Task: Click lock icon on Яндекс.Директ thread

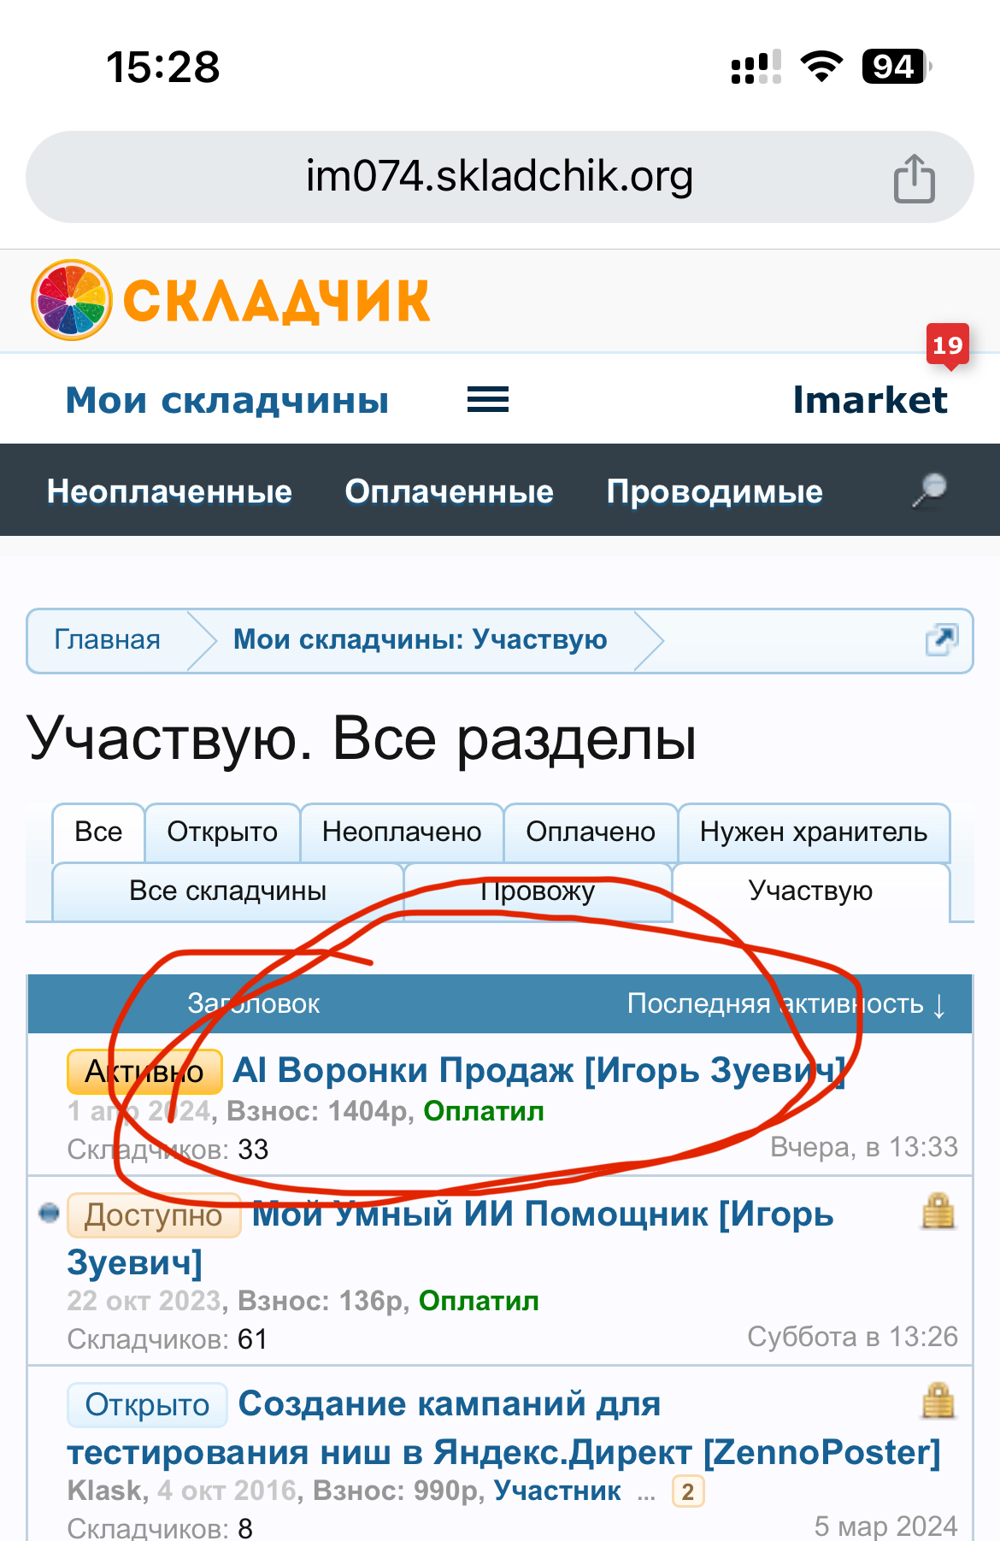Action: coord(938,1402)
